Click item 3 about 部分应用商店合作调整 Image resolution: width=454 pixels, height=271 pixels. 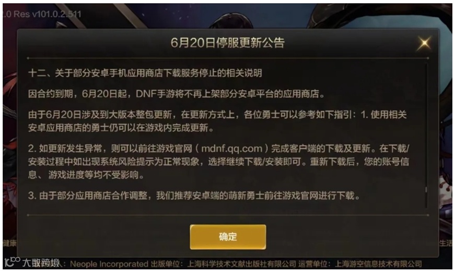click(194, 195)
